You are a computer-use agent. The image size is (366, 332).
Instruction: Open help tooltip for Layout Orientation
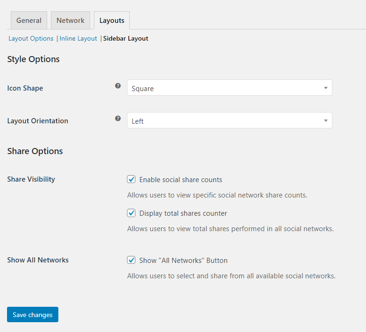[118, 119]
